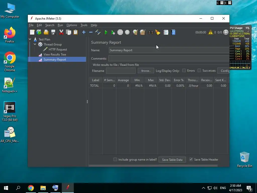Select Notepad++ desktop icon
Screen dimensions: 257x193
[10, 85]
